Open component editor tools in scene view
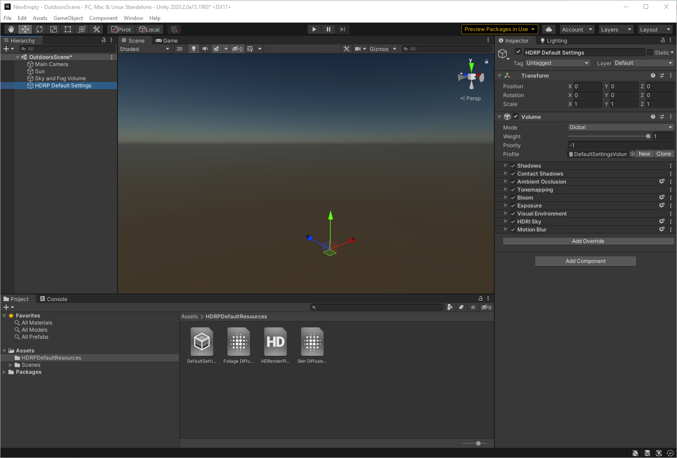 click(347, 49)
